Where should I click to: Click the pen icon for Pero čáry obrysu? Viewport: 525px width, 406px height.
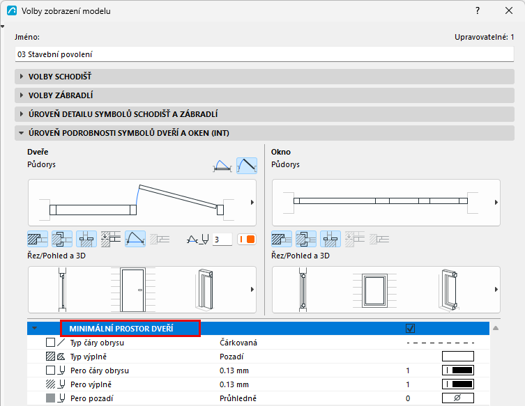click(x=61, y=370)
